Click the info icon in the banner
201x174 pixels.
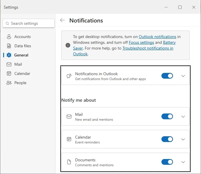[68, 45]
